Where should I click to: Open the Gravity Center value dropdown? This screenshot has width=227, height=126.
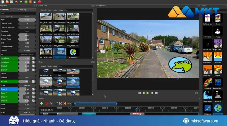[27, 51]
